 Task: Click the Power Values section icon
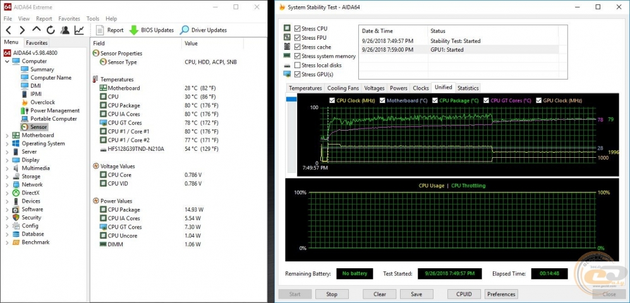click(96, 201)
